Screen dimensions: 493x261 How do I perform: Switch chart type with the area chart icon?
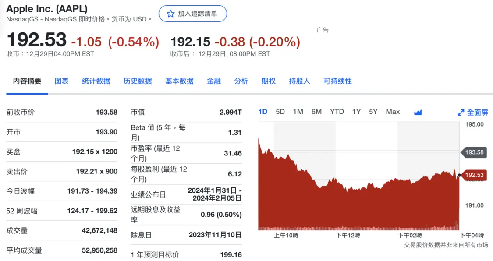(418, 112)
